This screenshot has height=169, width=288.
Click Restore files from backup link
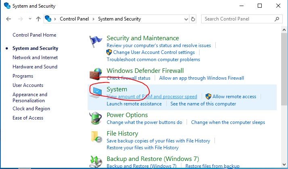[212, 166]
